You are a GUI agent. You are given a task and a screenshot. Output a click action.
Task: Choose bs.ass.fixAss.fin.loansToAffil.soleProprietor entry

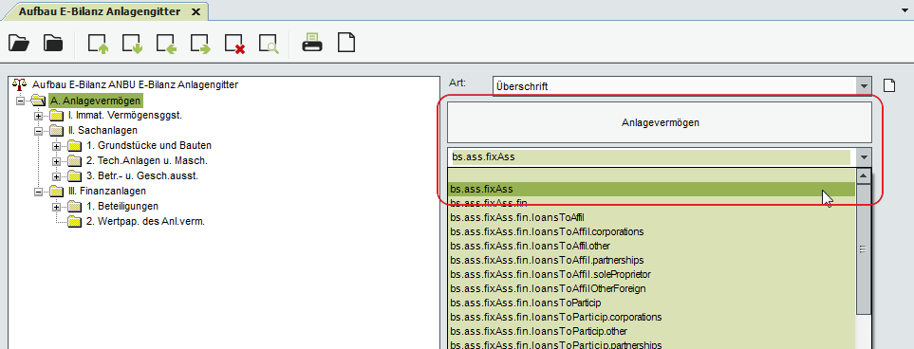point(651,274)
